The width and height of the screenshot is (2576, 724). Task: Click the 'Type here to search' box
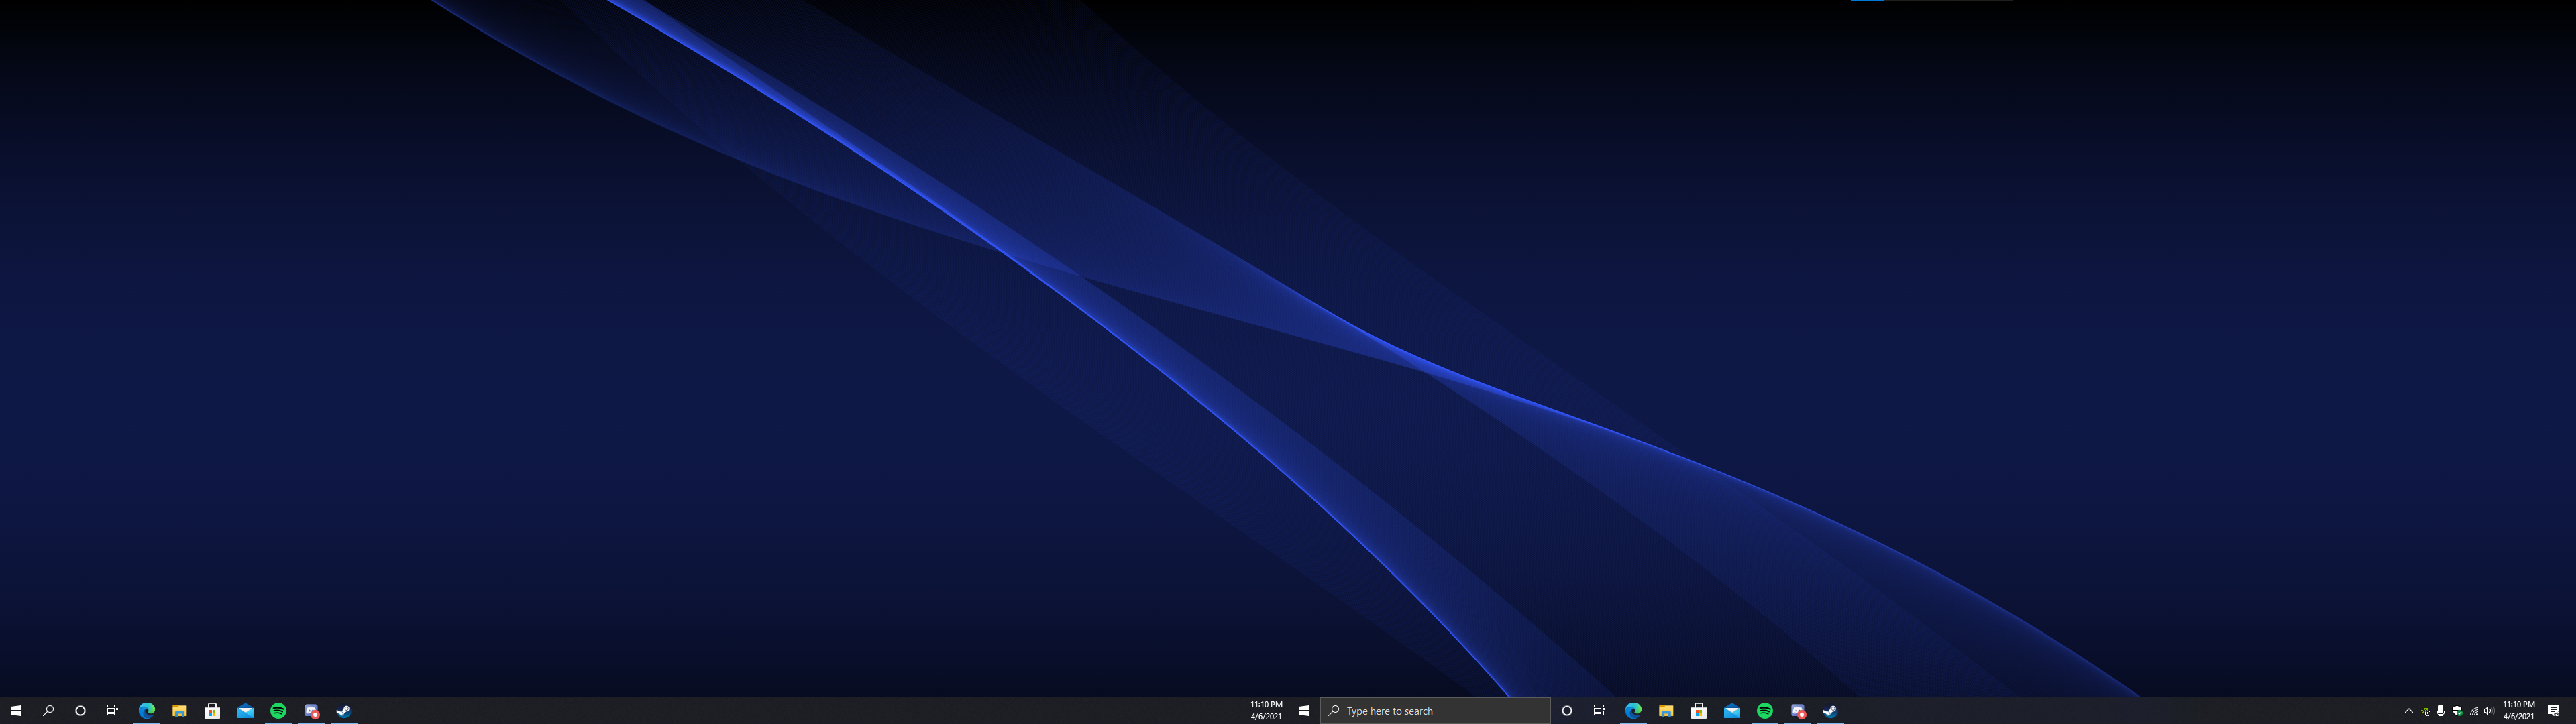pyautogui.click(x=1435, y=711)
